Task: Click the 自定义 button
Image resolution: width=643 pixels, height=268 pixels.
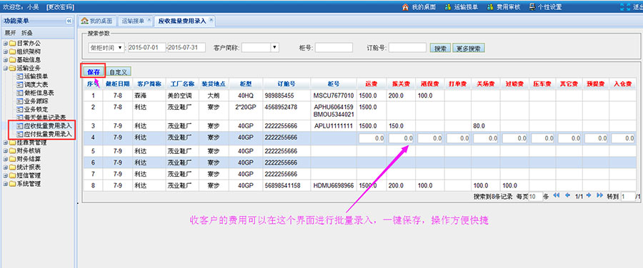Action: (118, 72)
